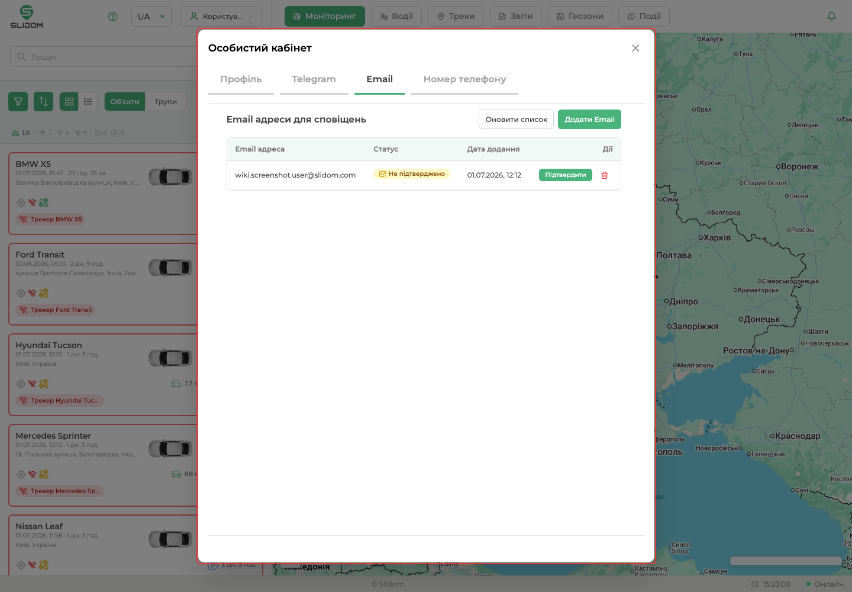852x592 pixels.
Task: Switch to the Профіль tab
Action: (241, 79)
